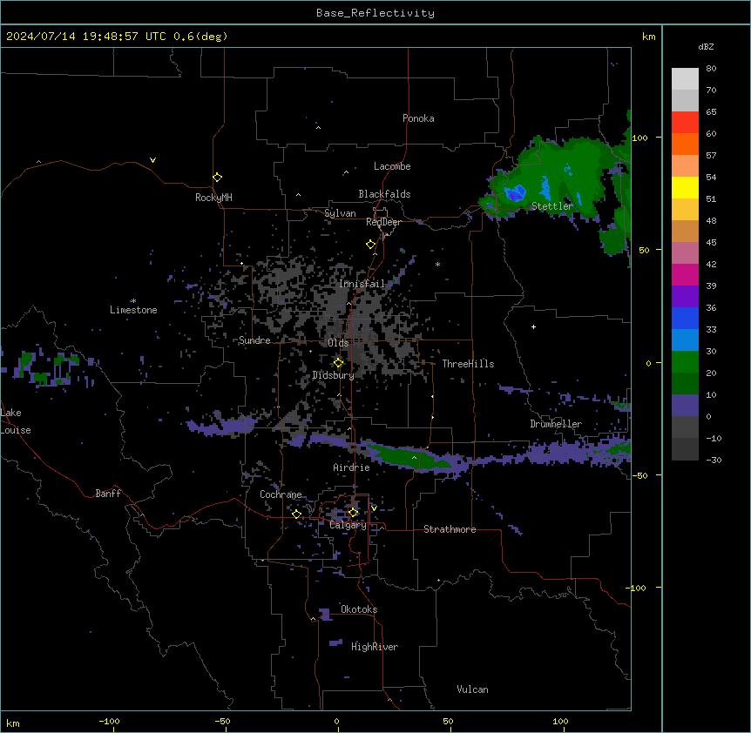The width and height of the screenshot is (751, 733).
Task: Select the yellow diamond marker below Cochrane
Action: click(296, 514)
